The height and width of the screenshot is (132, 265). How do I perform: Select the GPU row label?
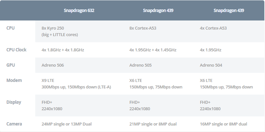(10, 65)
